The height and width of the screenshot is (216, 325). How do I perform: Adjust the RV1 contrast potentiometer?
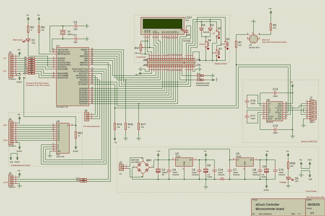[141, 47]
